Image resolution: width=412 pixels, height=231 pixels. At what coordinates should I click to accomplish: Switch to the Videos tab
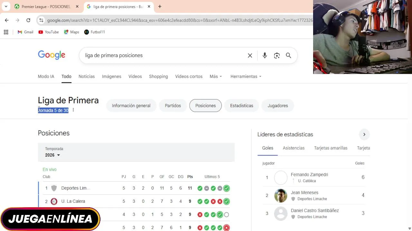(x=135, y=76)
